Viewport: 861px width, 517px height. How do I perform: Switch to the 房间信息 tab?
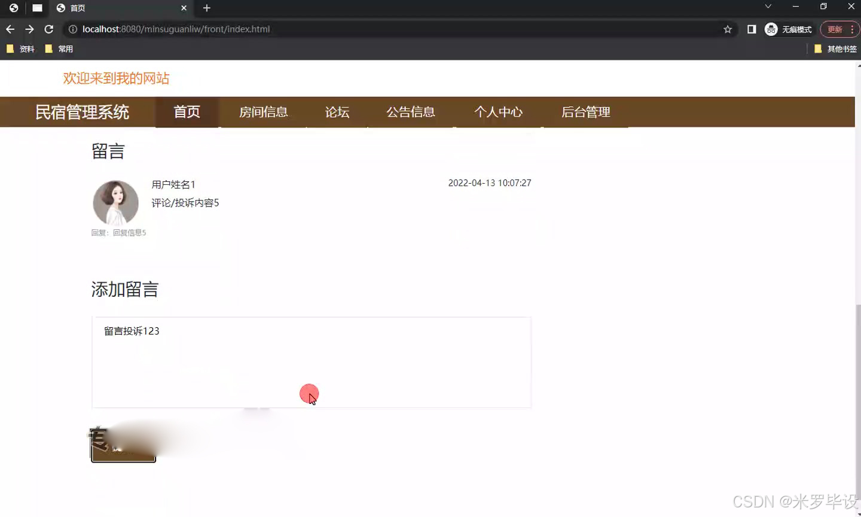coord(264,112)
